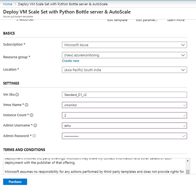This screenshot has width=196, height=186.
Task: Open the Subscription dropdown
Action: point(124,45)
